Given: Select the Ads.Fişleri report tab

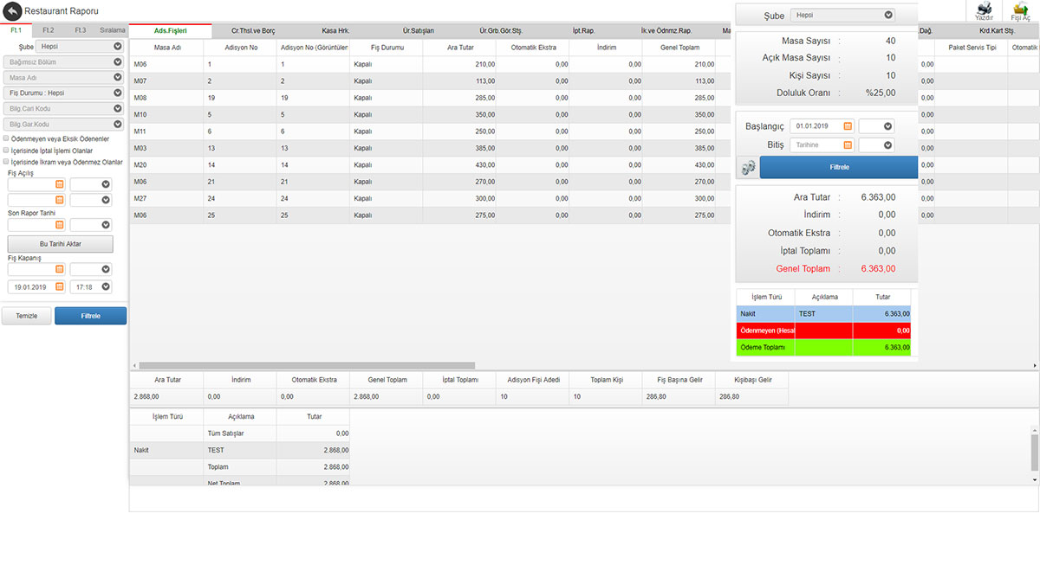Looking at the screenshot, I should (171, 31).
